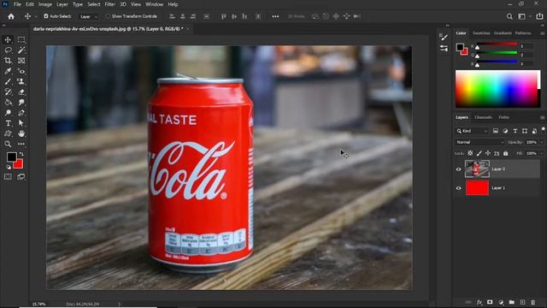547x308 pixels.
Task: Toggle lock image pixels brush icon
Action: 479,153
